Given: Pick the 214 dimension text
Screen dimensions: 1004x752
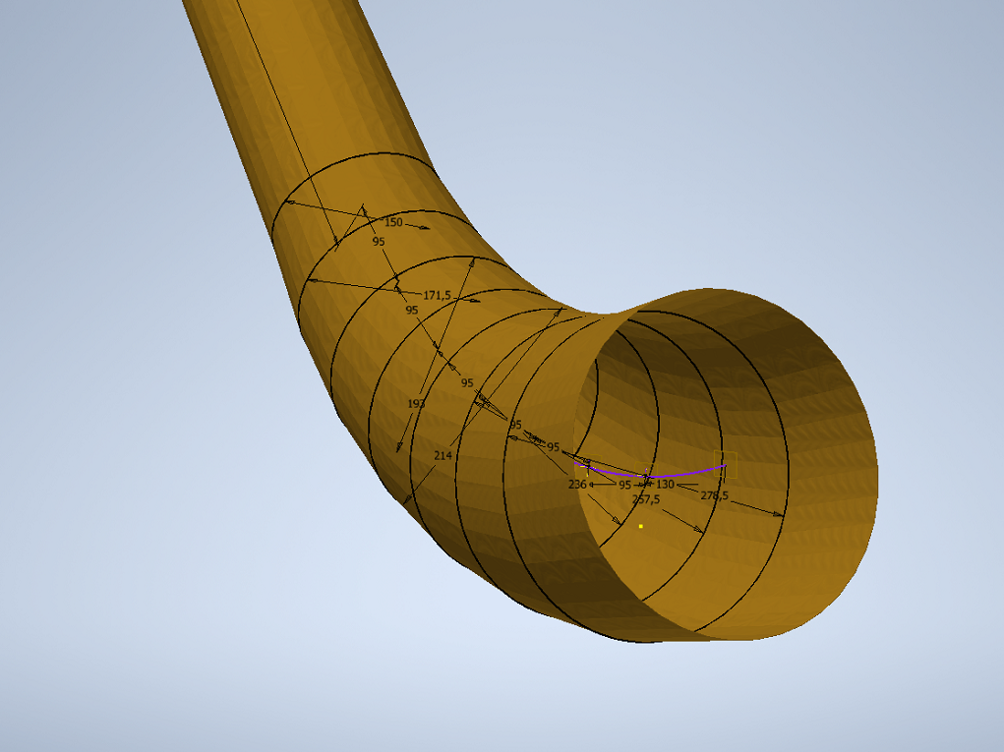Looking at the screenshot, I should click(x=443, y=455).
